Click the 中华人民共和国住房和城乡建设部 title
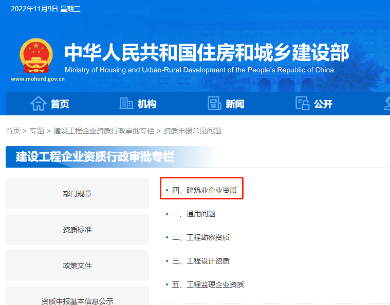This screenshot has height=305, width=390. coord(207,52)
